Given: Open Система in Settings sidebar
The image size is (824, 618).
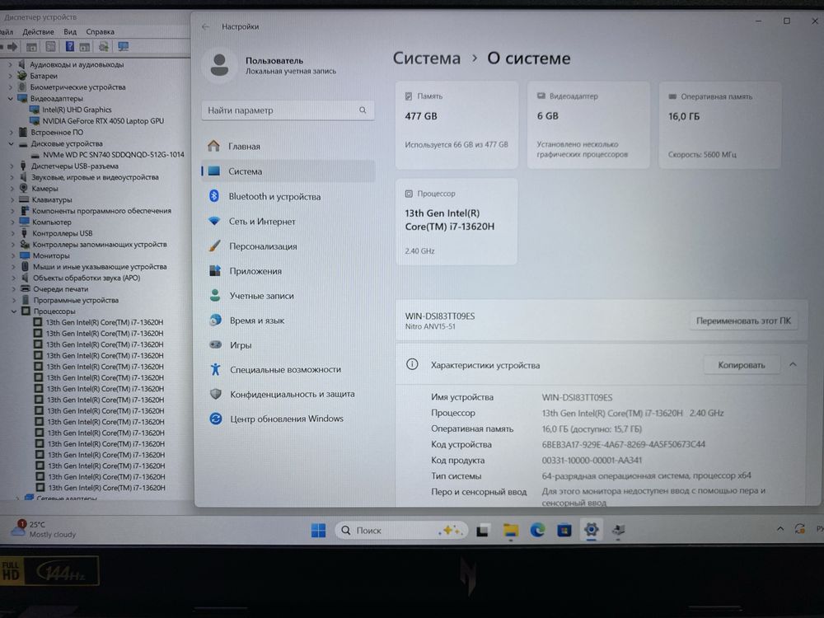Looking at the screenshot, I should (x=288, y=171).
